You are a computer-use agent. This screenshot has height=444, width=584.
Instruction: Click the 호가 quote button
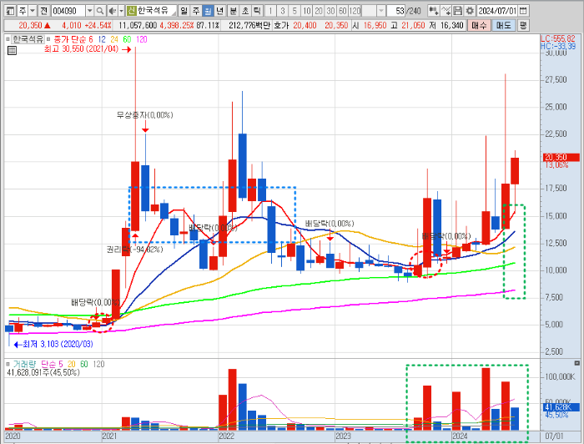point(281,25)
